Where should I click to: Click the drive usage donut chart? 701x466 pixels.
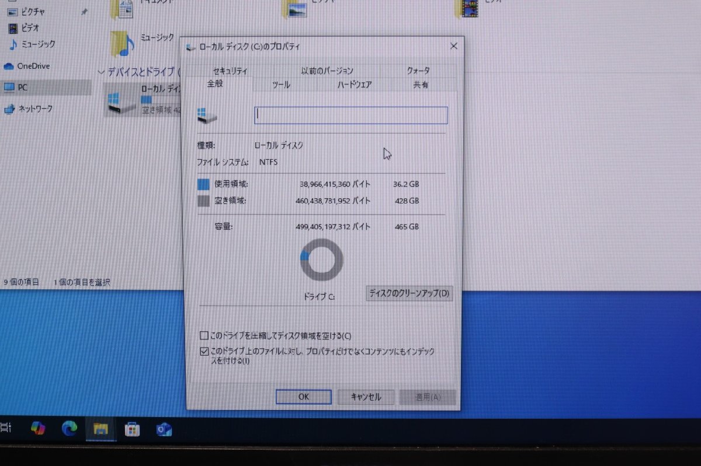[x=321, y=260]
